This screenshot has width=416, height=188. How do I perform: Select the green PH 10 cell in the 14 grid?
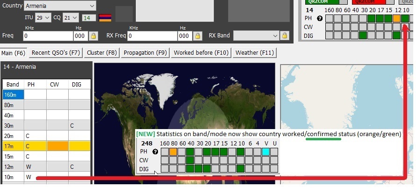tap(405, 18)
